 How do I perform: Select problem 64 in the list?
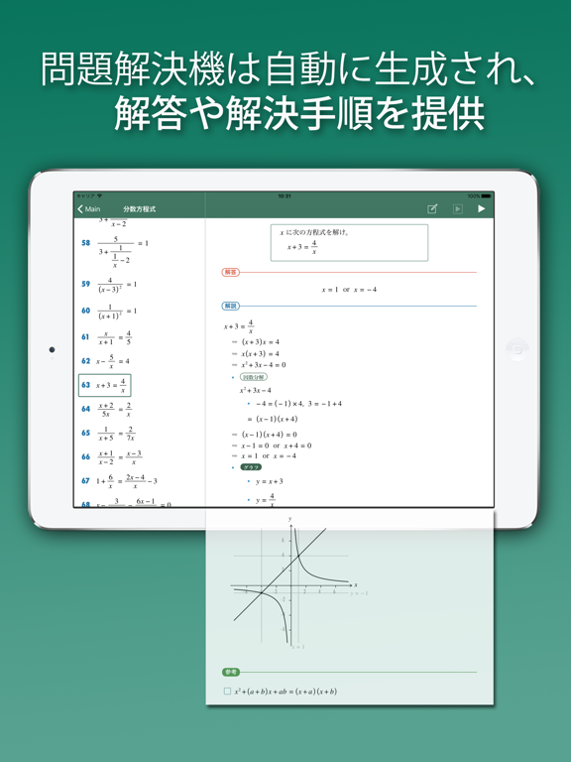pos(106,409)
